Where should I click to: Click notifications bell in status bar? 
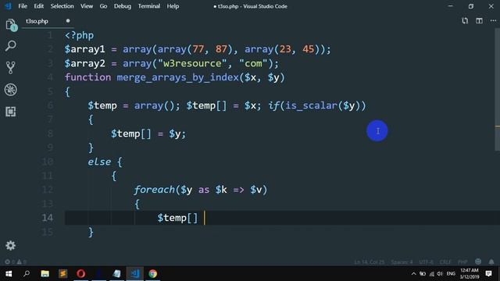[x=491, y=261]
